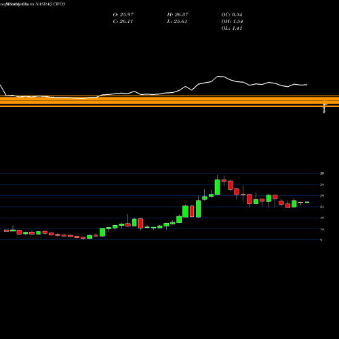Click the 39 price axis label
The width and height of the screenshot is (339, 339).
(x=322, y=174)
